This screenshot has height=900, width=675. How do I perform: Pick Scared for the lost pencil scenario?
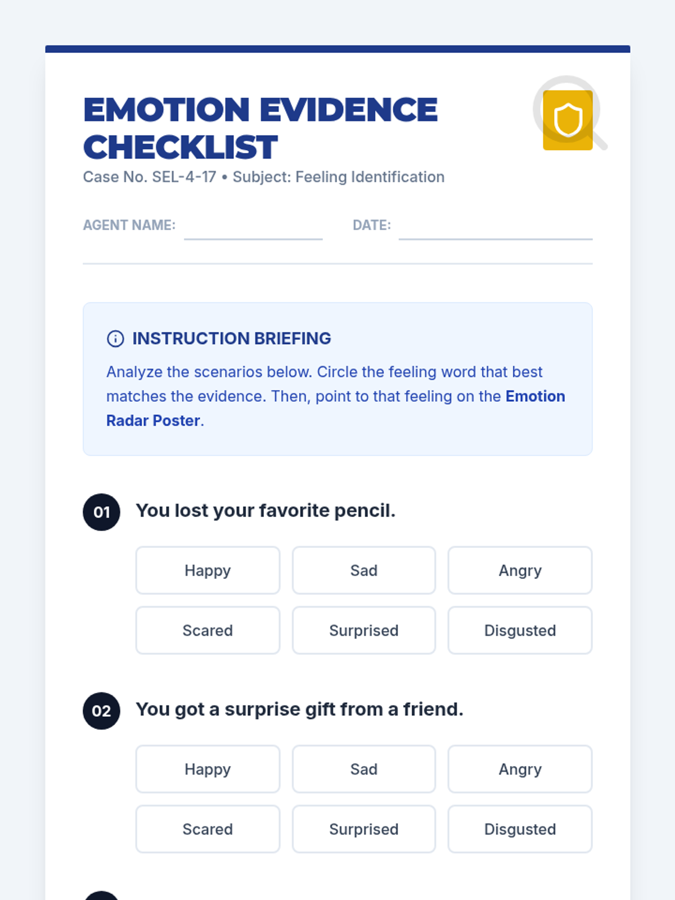click(x=208, y=630)
